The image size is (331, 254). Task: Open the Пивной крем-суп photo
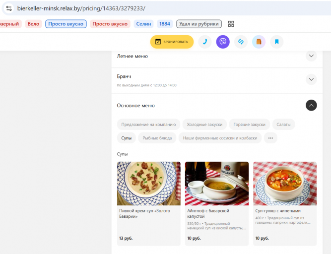149,184
